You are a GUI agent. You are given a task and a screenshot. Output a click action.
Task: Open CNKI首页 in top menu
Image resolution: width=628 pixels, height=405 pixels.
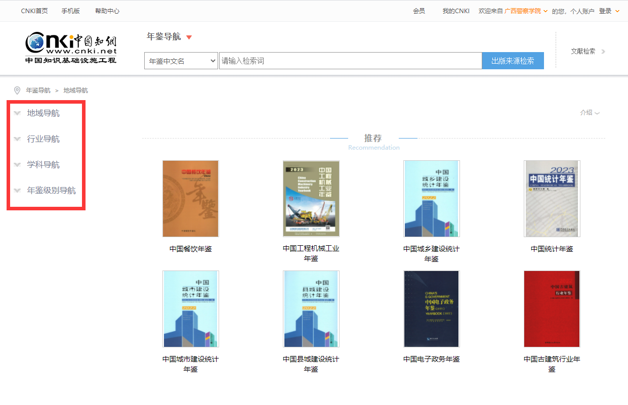point(34,11)
